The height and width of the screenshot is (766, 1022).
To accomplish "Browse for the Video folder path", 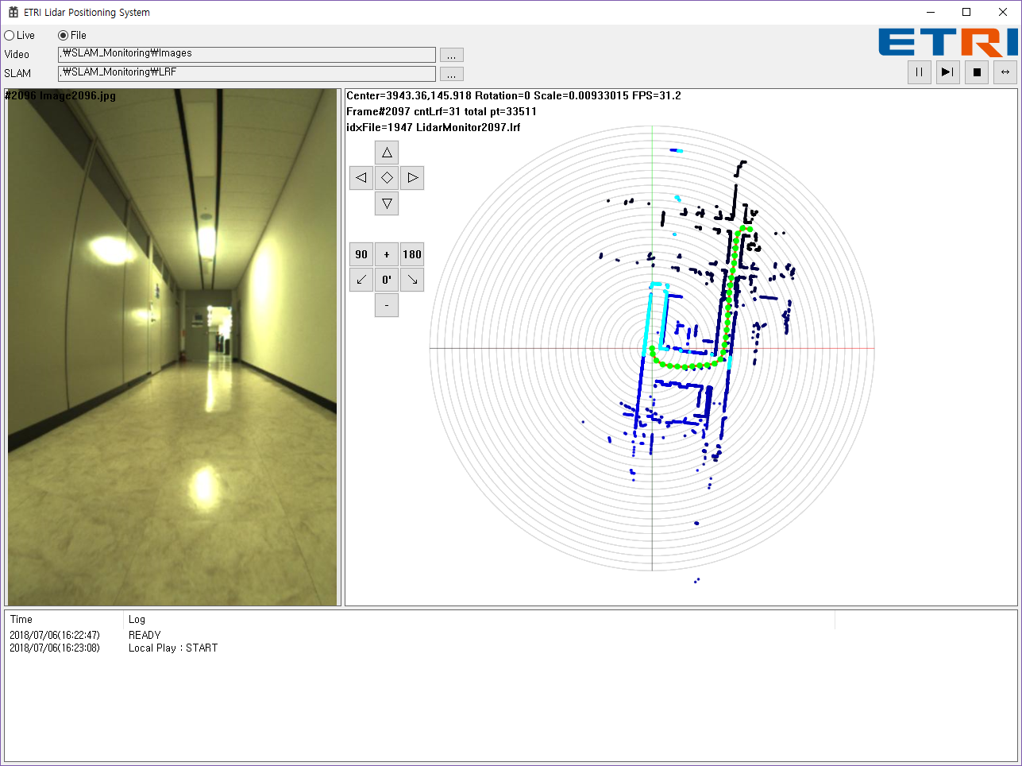I will click(x=451, y=55).
